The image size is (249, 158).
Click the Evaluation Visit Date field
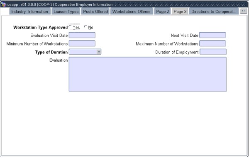(82, 35)
